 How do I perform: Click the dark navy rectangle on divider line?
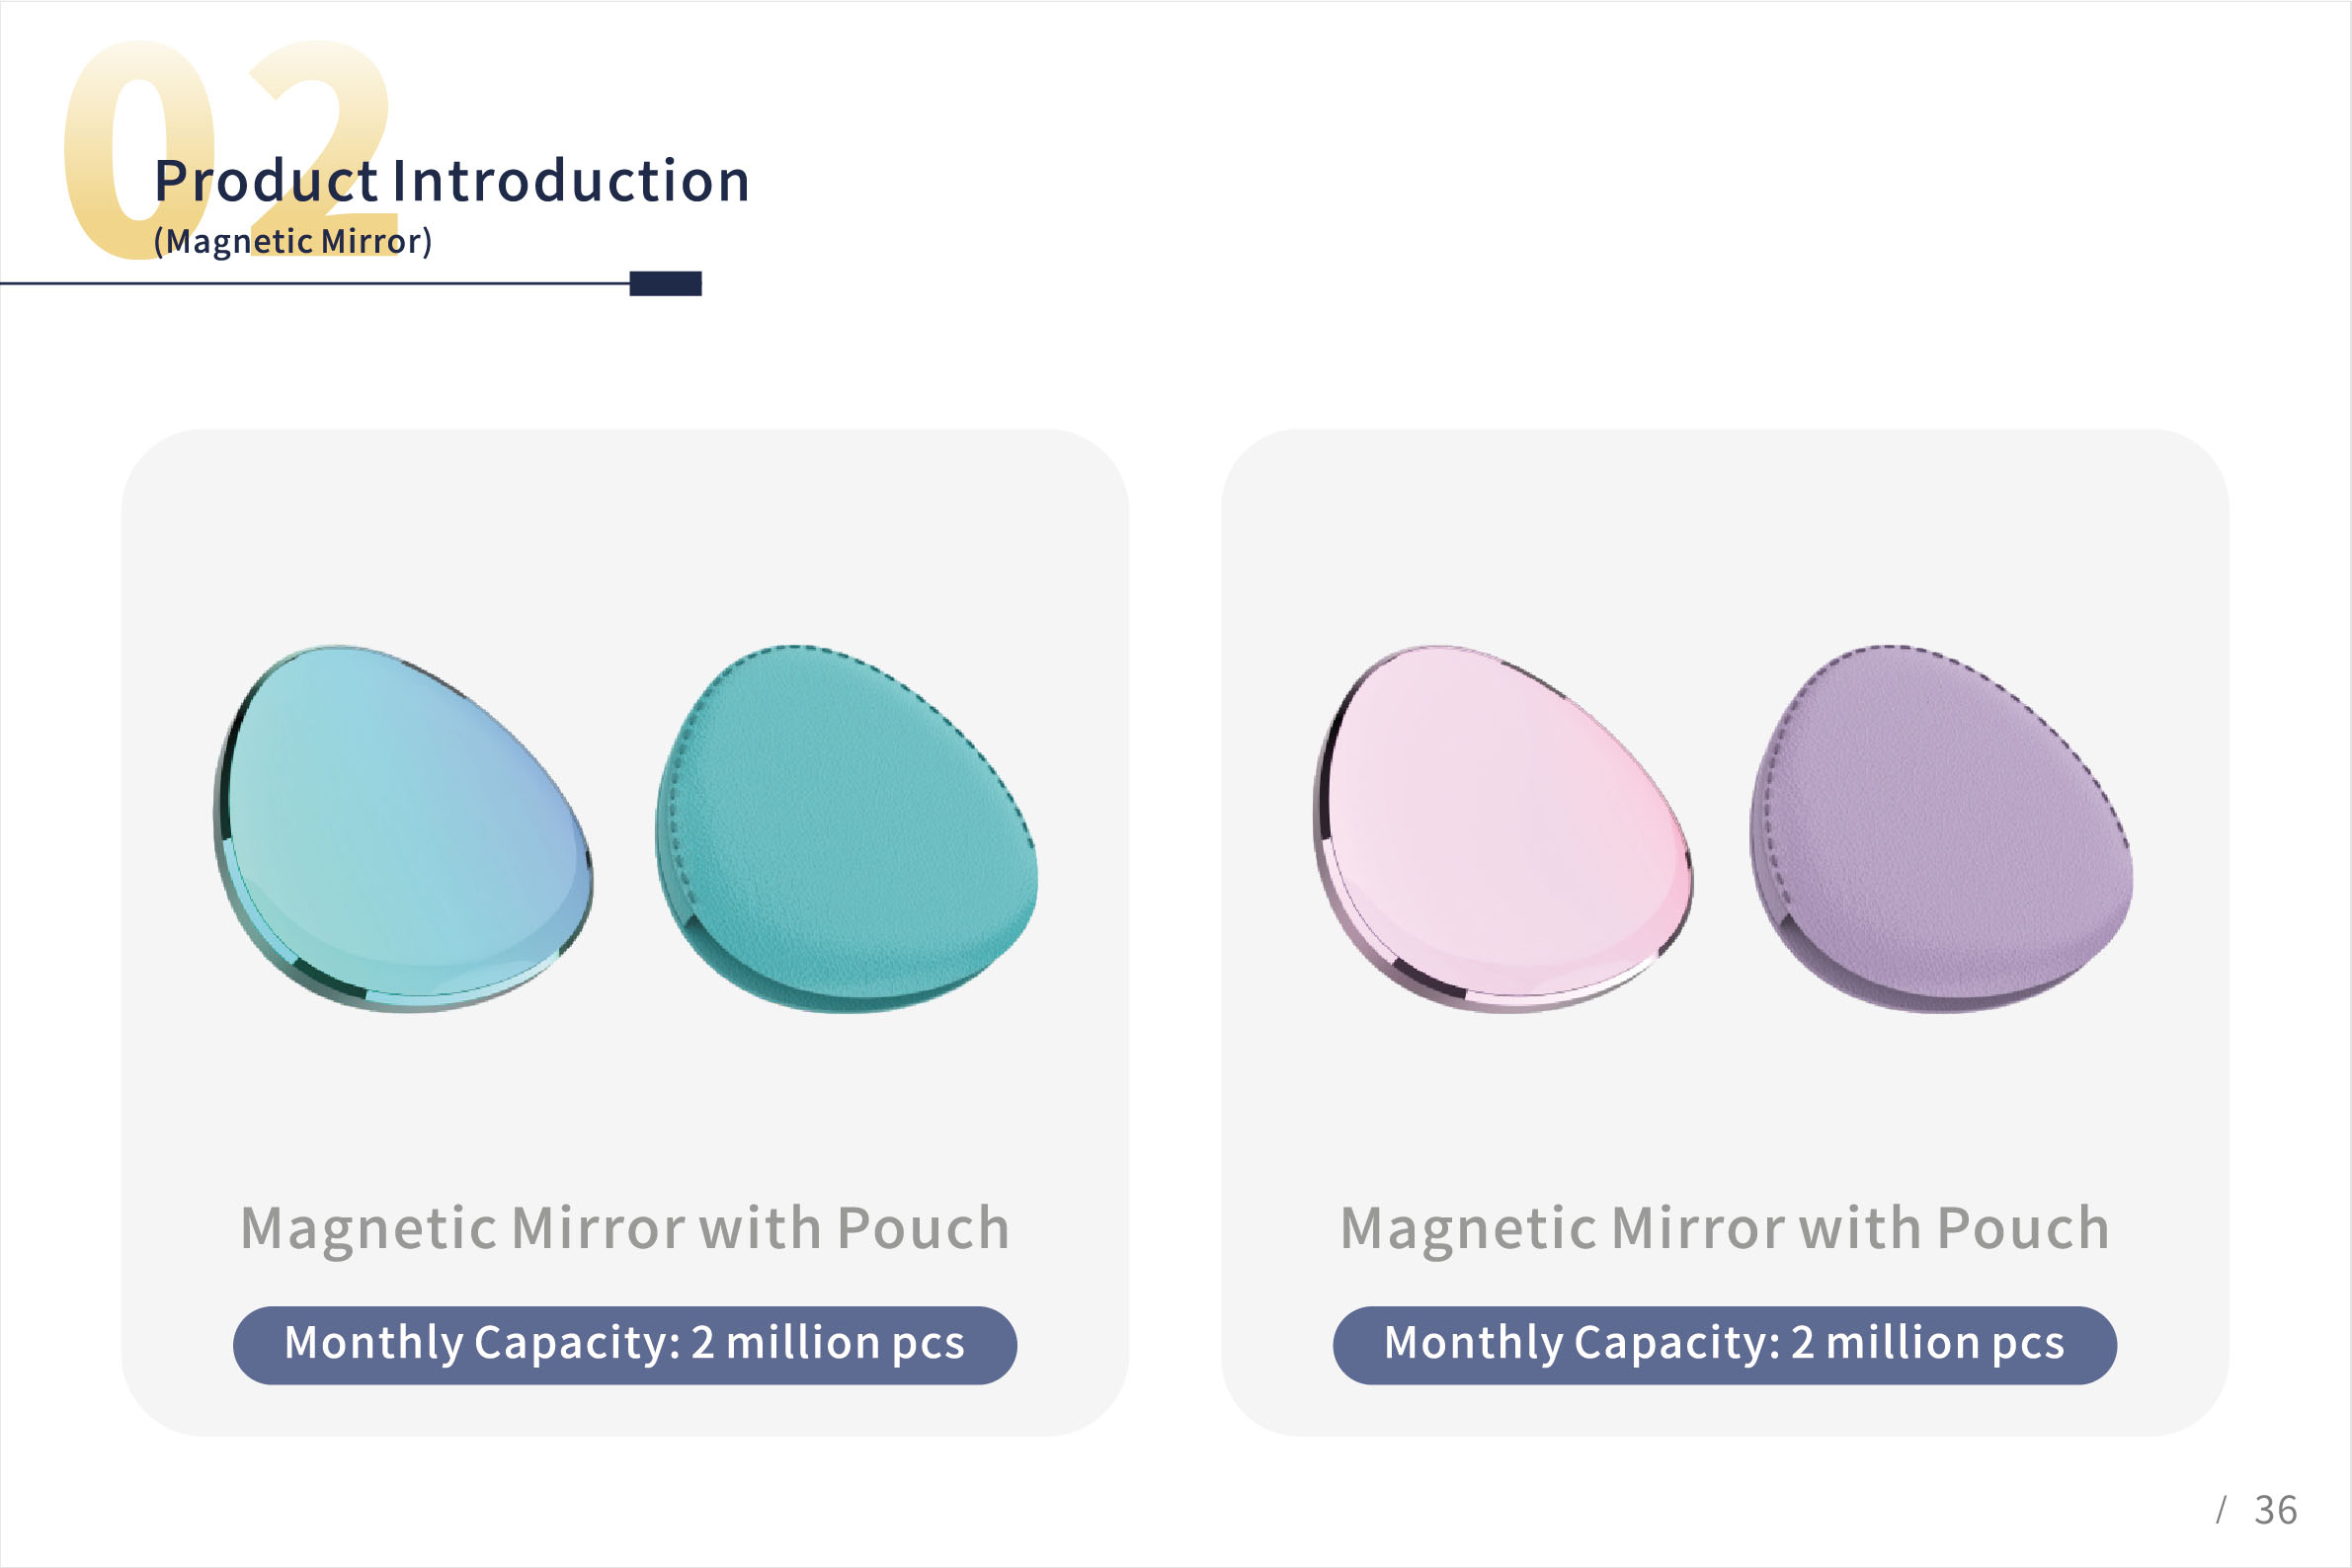point(665,283)
